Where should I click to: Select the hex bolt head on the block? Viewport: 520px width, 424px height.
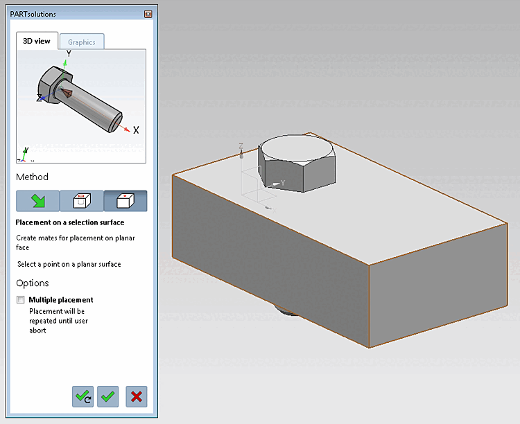(x=296, y=163)
